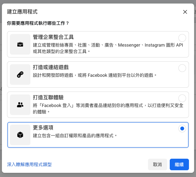Image resolution: width=196 pixels, height=177 pixels.
Task: Click the custom permissions description text
Action: (75, 136)
